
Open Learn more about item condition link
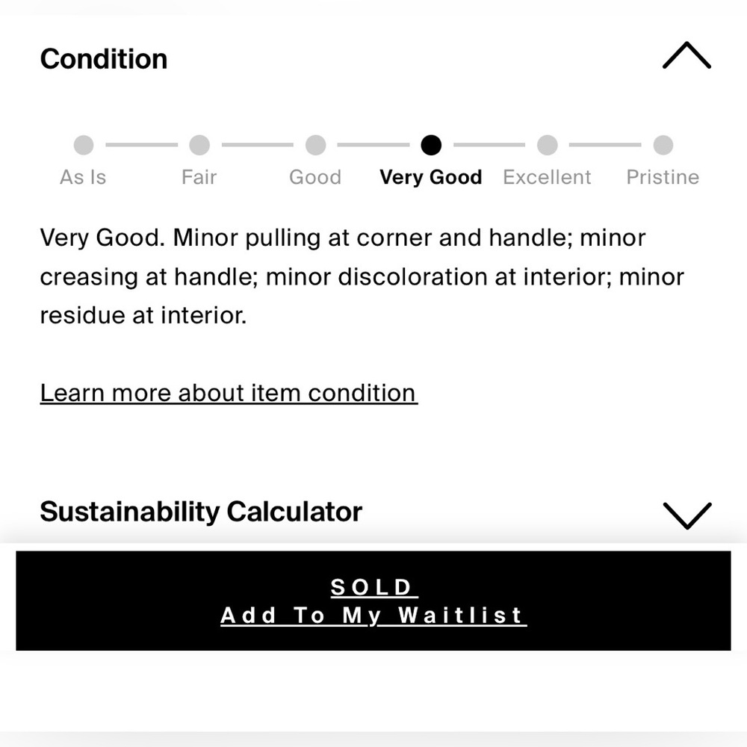tap(229, 394)
